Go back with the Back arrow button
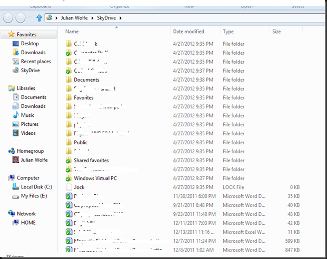This screenshot has height=259, width=327. click(x=8, y=18)
